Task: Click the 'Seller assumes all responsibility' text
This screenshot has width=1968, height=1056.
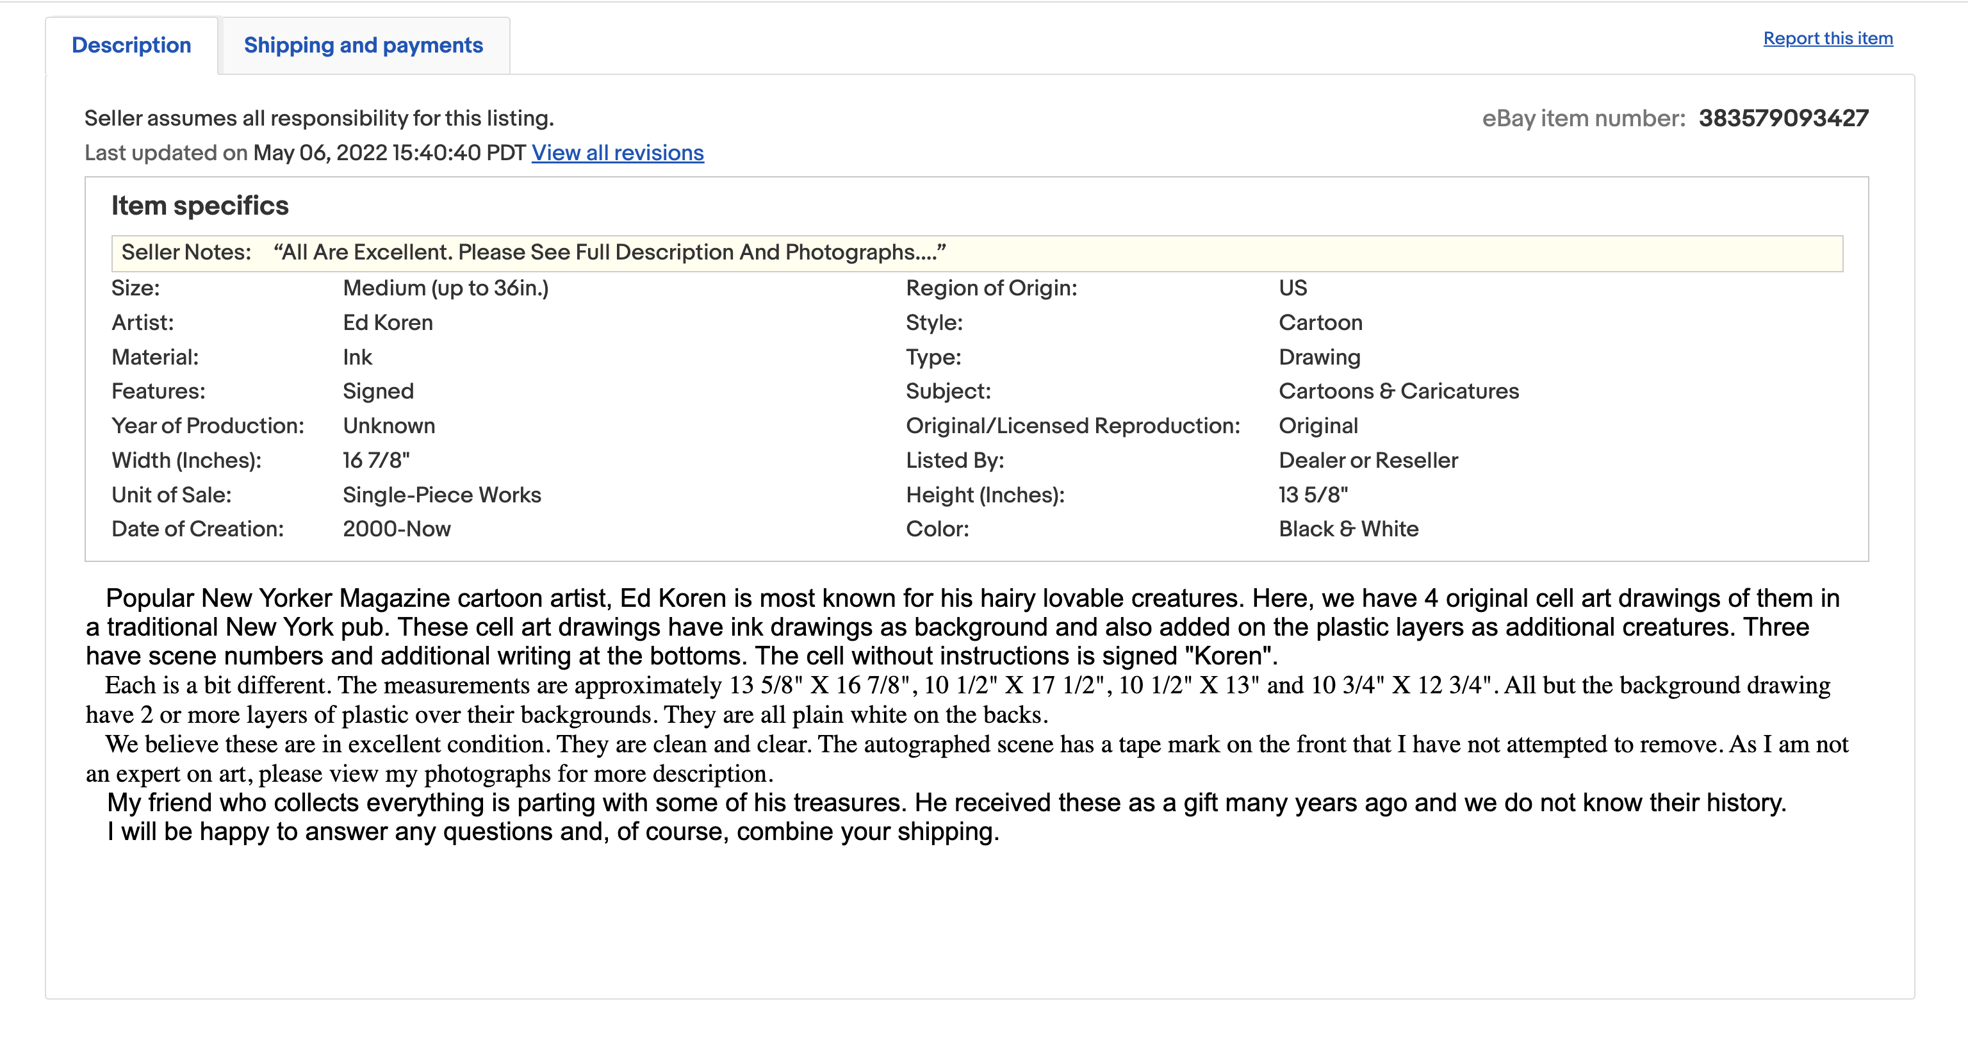Action: click(x=318, y=119)
